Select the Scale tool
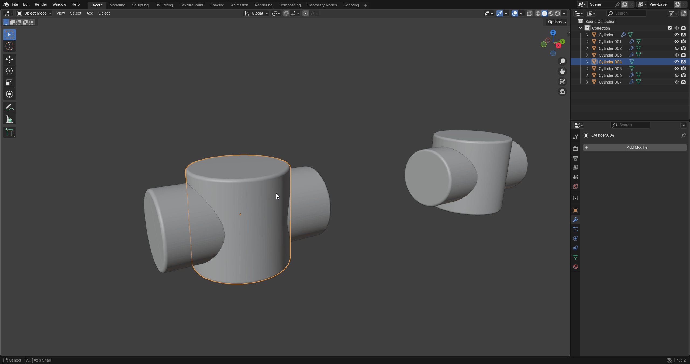Viewport: 690px width, 364px height. pos(9,82)
